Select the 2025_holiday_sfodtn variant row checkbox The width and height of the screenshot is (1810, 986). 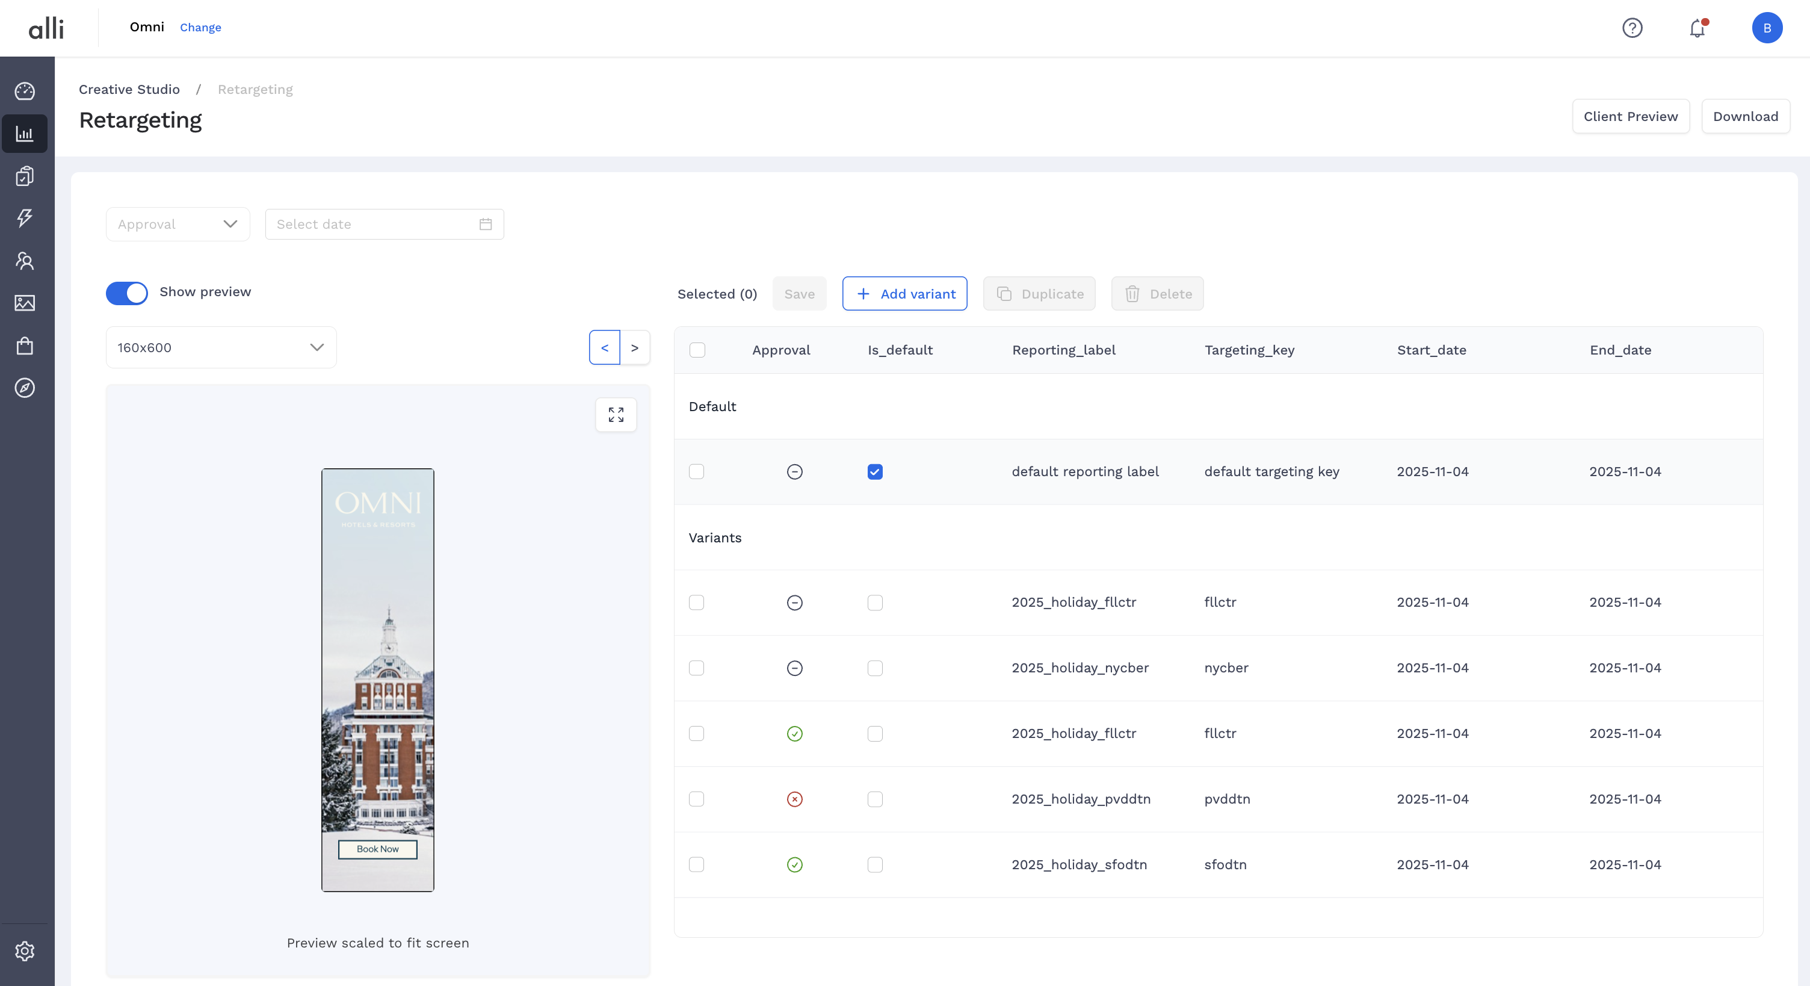tap(696, 864)
